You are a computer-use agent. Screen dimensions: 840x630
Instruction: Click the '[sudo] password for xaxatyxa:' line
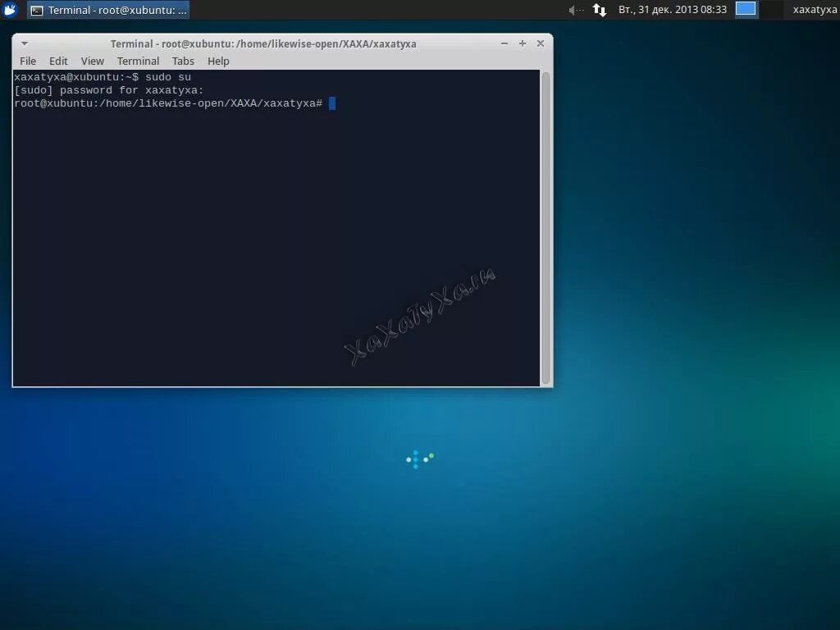pyautogui.click(x=109, y=90)
